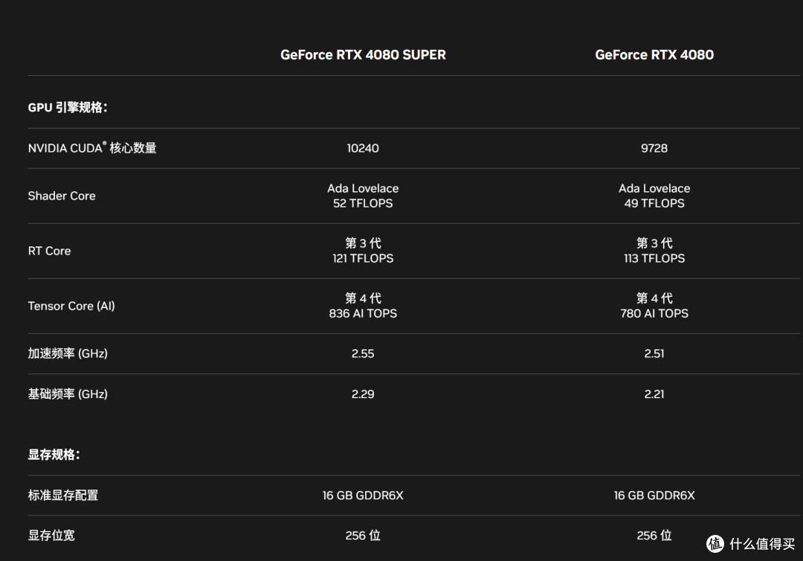The height and width of the screenshot is (561, 803).
Task: Select the 显存规格 section heading
Action: click(54, 455)
